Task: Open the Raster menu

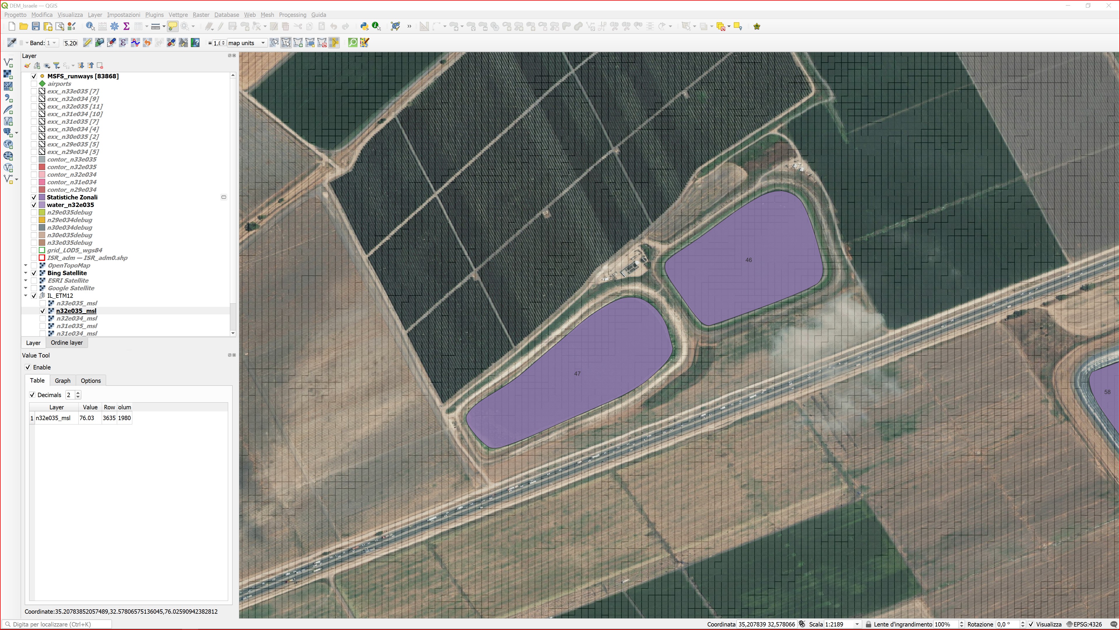Action: (x=201, y=15)
